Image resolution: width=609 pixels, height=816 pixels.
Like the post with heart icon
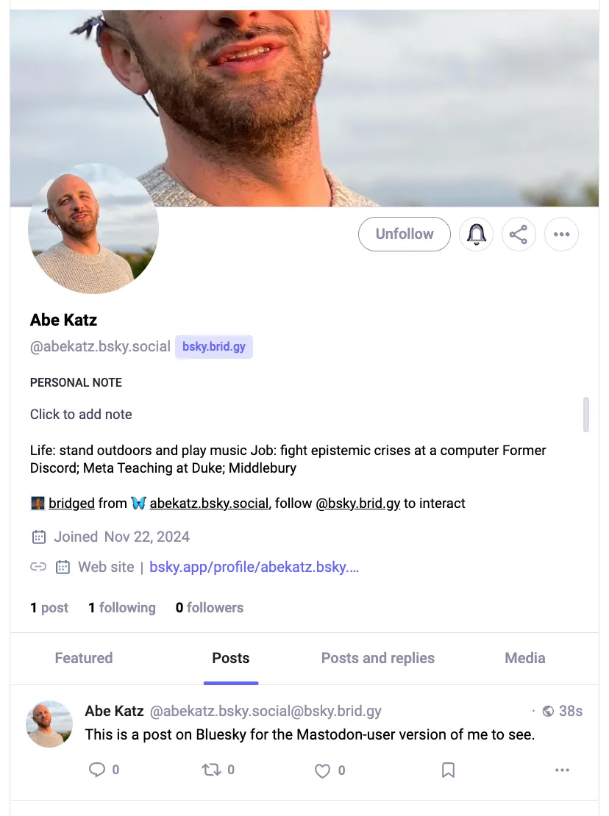[x=322, y=770]
